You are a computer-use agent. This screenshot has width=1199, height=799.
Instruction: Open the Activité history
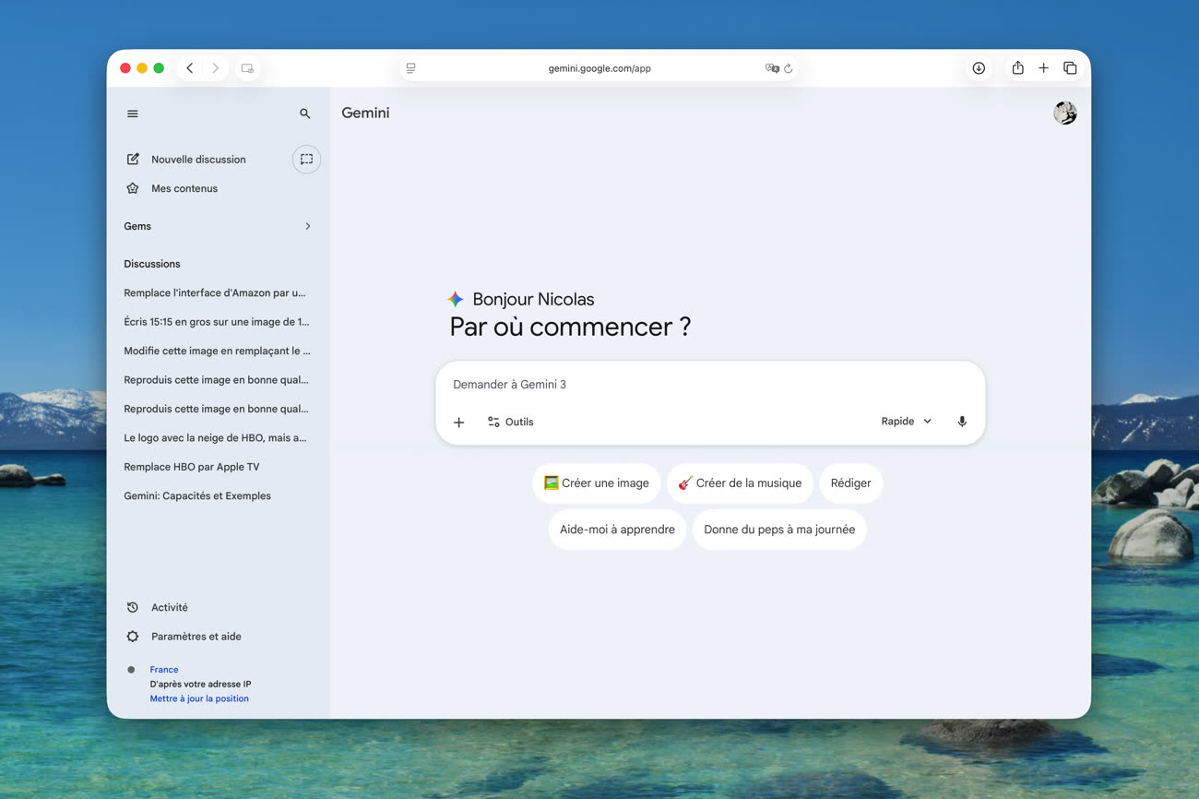(x=169, y=607)
